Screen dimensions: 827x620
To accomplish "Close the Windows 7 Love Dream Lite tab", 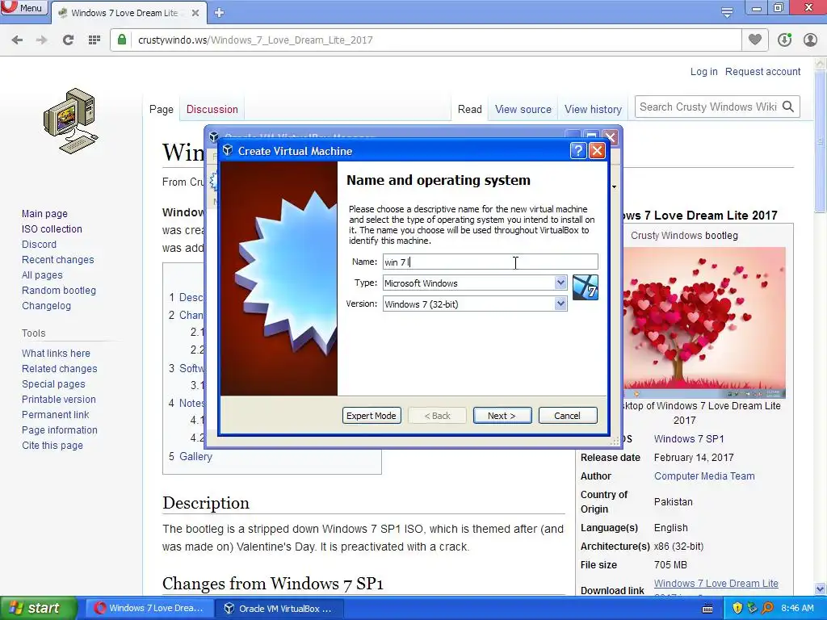I will click(x=195, y=13).
